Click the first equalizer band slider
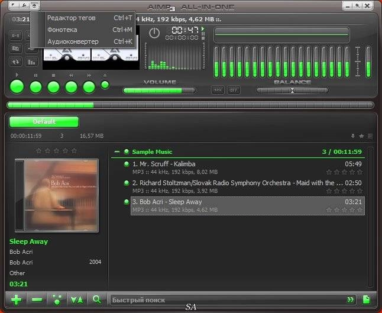This screenshot has height=313, width=382. coord(216,62)
